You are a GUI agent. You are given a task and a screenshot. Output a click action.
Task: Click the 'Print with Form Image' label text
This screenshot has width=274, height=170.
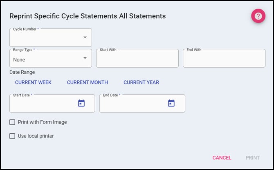(x=42, y=122)
